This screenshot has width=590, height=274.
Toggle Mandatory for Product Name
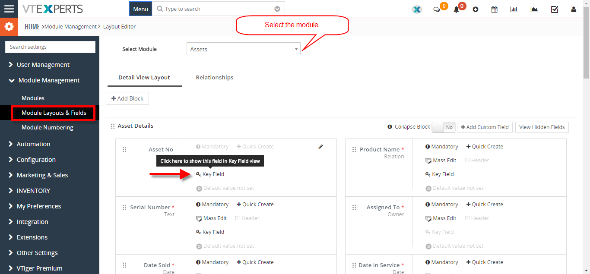tap(441, 147)
